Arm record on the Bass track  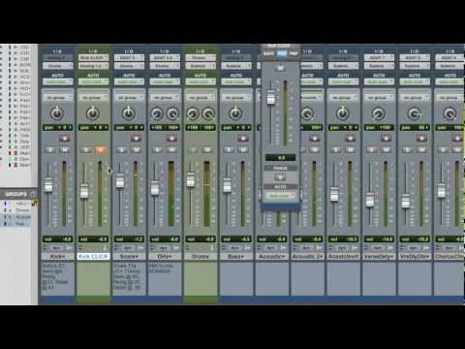tap(243, 139)
